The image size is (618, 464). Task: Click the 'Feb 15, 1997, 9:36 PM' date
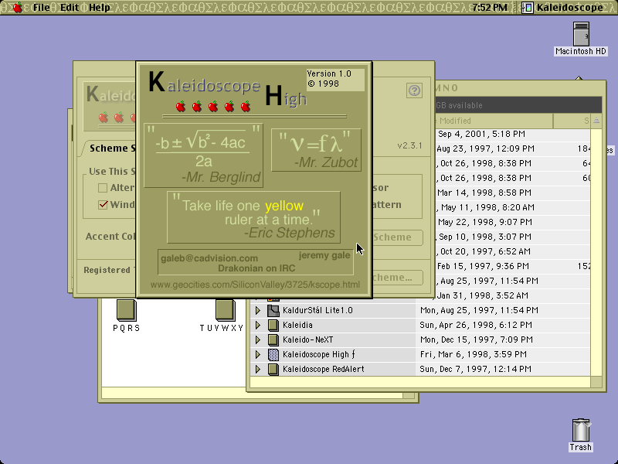pyautogui.click(x=484, y=266)
